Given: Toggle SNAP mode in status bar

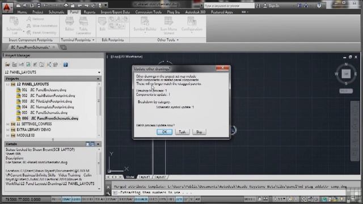Looking at the screenshot, I should click(67, 199).
